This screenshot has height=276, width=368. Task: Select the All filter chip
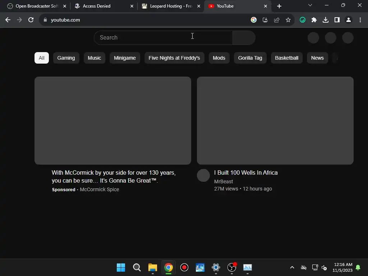[x=42, y=58]
